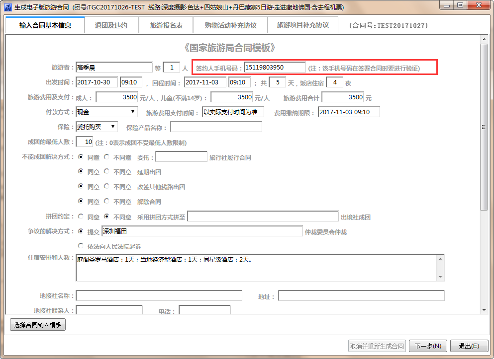Open the 旅游报名表 tab
This screenshot has height=359, width=494.
[x=166, y=25]
